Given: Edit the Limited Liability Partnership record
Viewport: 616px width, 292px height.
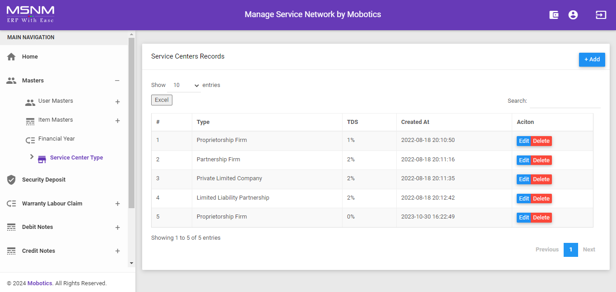Looking at the screenshot, I should pyautogui.click(x=523, y=199).
